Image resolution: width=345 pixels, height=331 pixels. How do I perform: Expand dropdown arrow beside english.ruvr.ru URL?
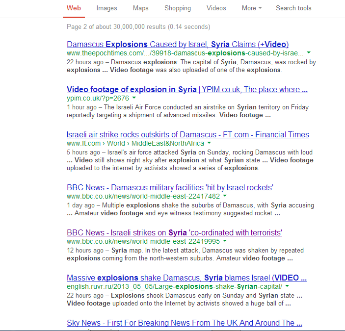tap(287, 286)
